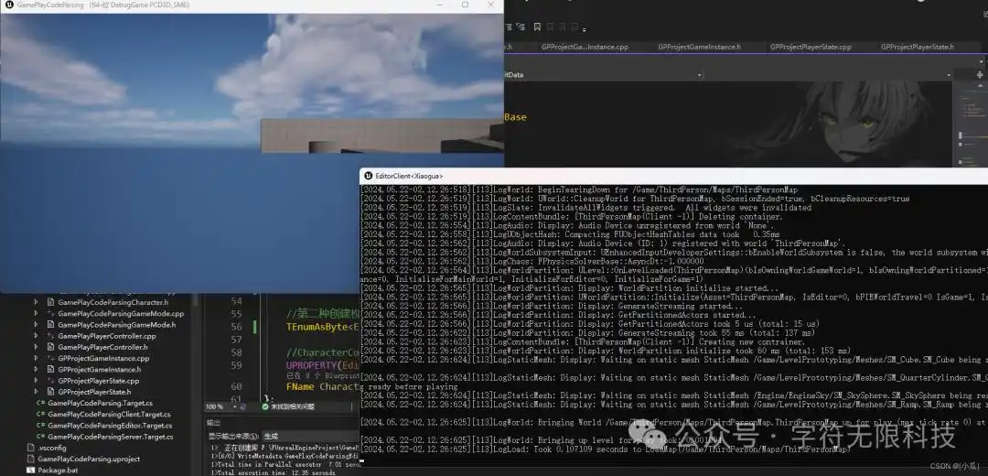Click the green no-issues-found check icon
The image size is (988, 476).
coord(265,406)
